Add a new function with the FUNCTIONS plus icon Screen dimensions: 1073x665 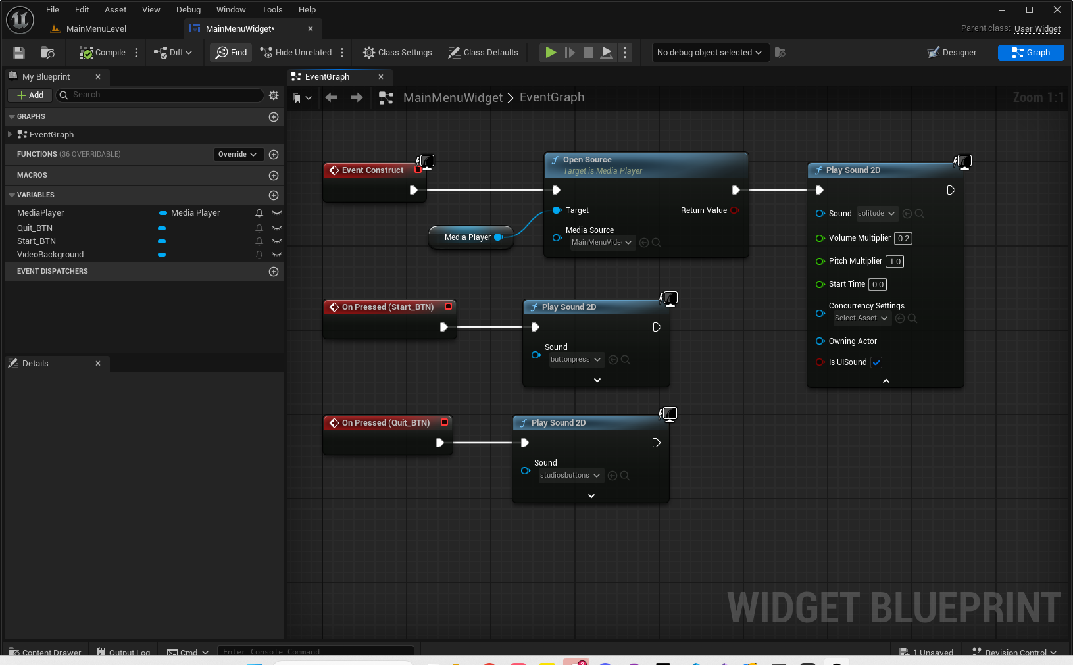tap(274, 155)
